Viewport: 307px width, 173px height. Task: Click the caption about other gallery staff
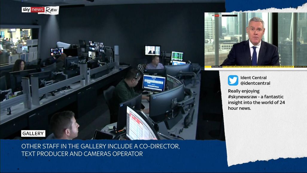click(100, 150)
